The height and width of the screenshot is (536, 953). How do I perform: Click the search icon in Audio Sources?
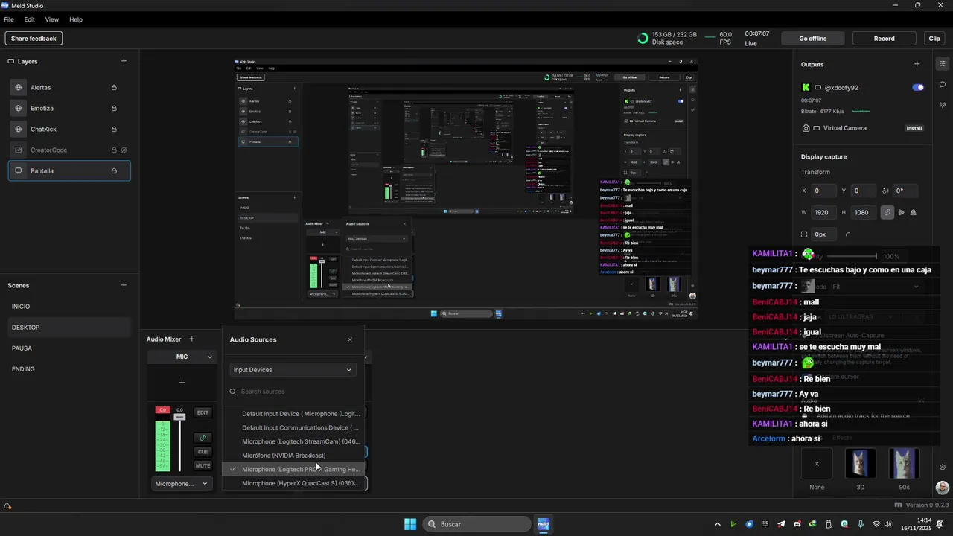(233, 392)
